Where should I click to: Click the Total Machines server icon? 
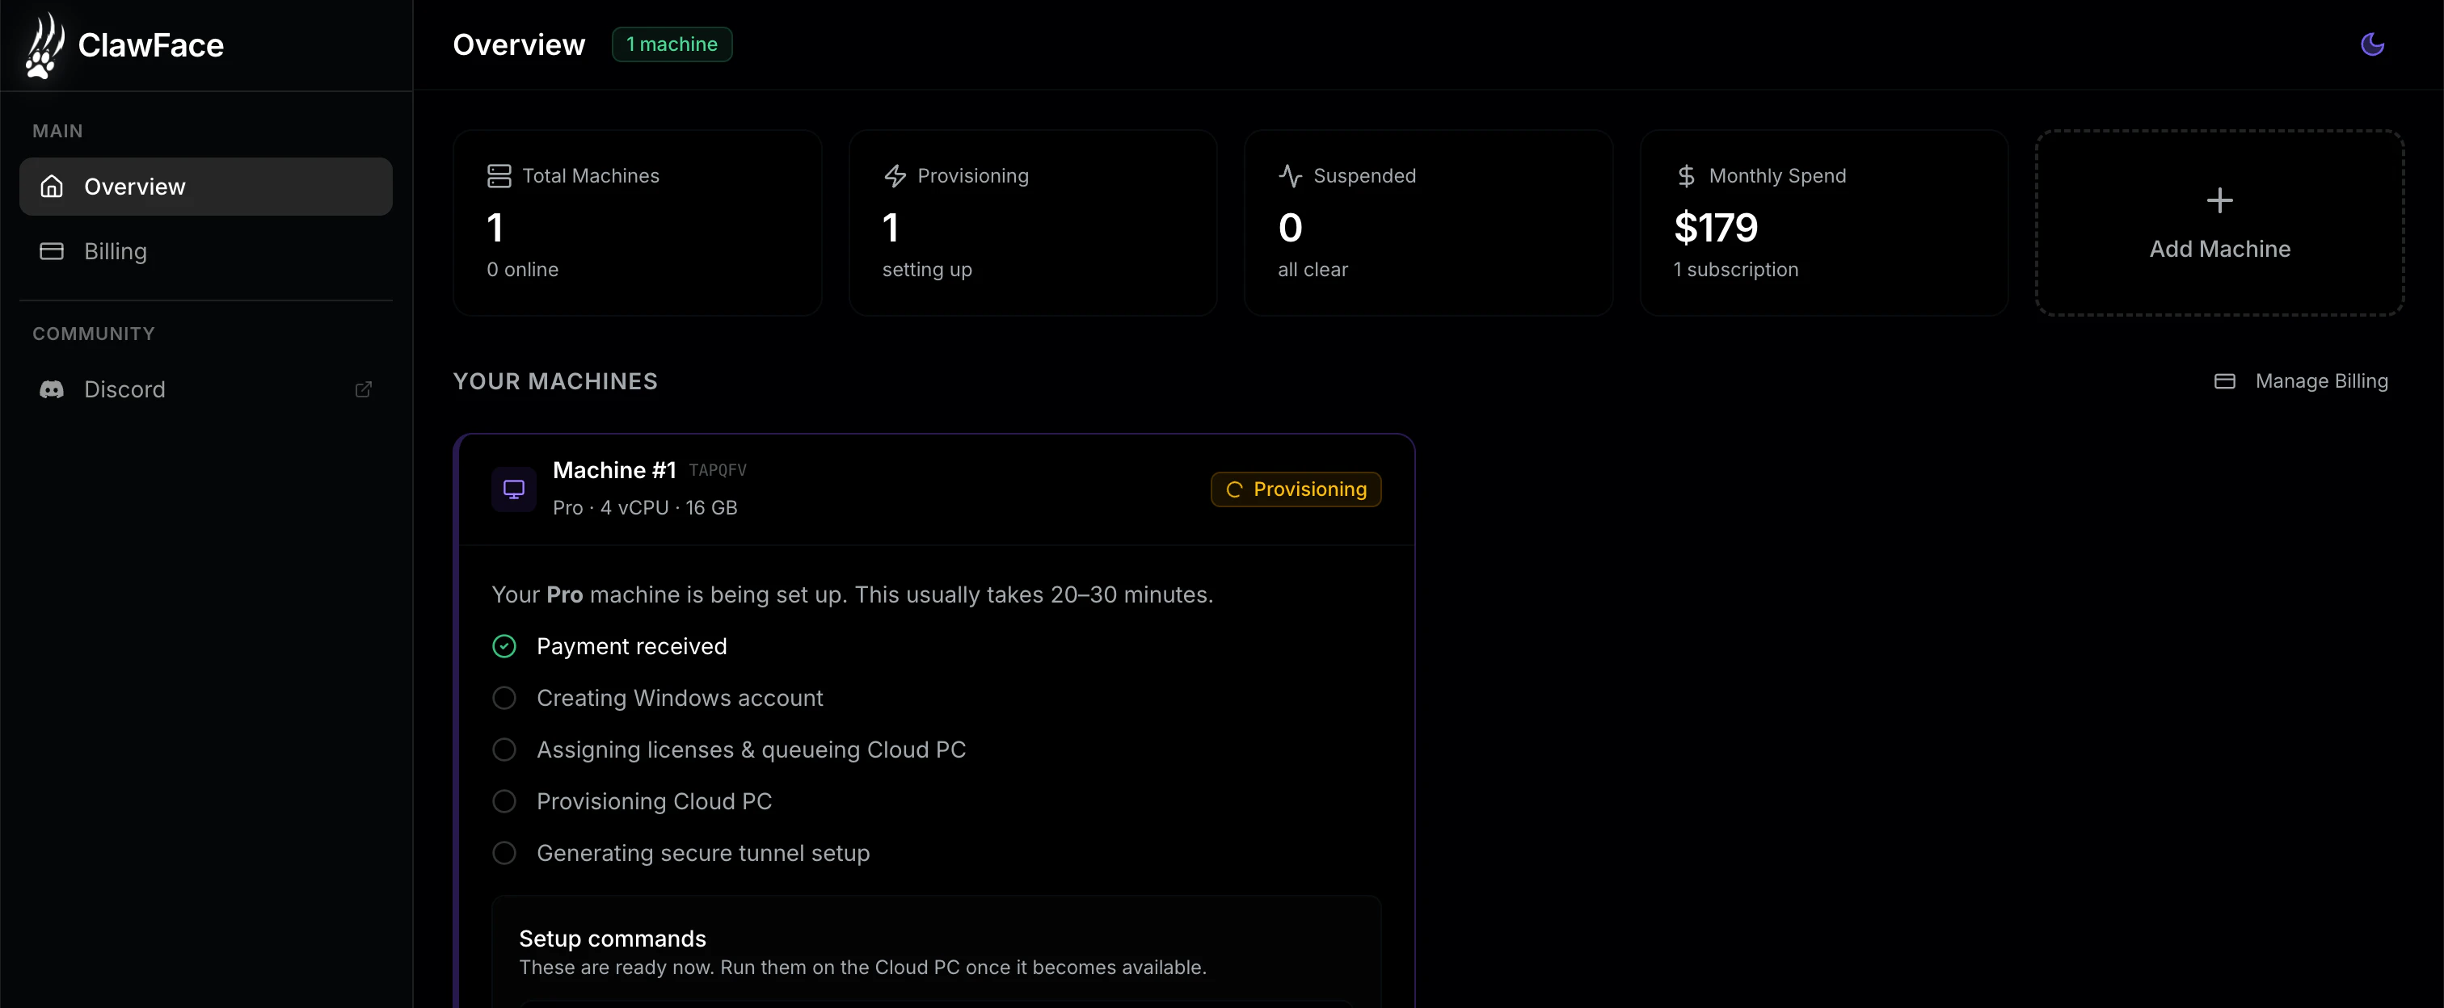(498, 176)
